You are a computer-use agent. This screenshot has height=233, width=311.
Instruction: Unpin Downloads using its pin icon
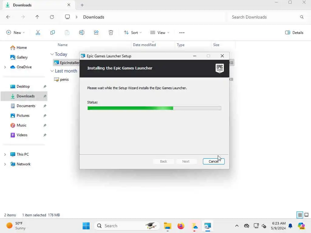[45, 96]
